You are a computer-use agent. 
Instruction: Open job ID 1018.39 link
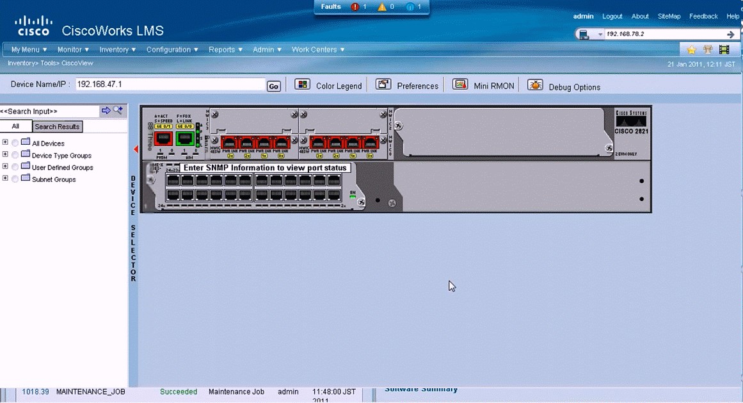(x=35, y=391)
